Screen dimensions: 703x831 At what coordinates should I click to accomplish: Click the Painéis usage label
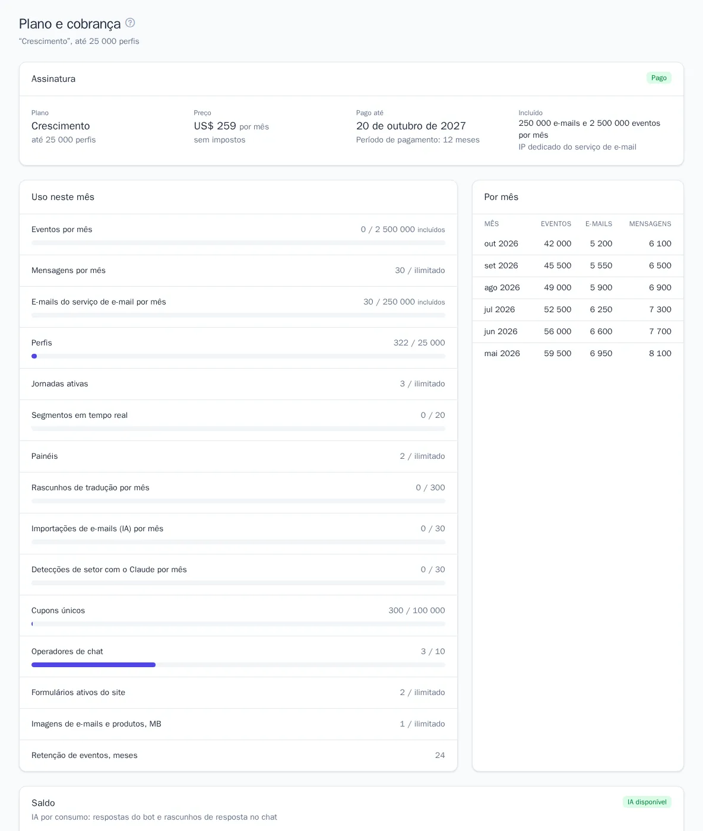pos(45,456)
